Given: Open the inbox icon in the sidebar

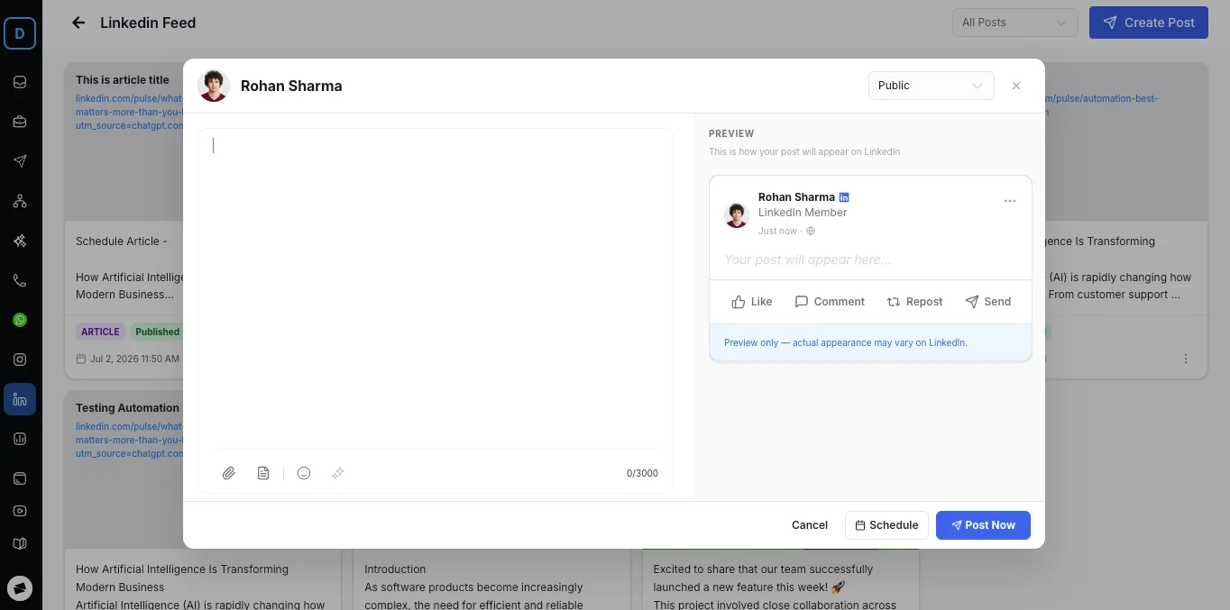Looking at the screenshot, I should point(20,82).
